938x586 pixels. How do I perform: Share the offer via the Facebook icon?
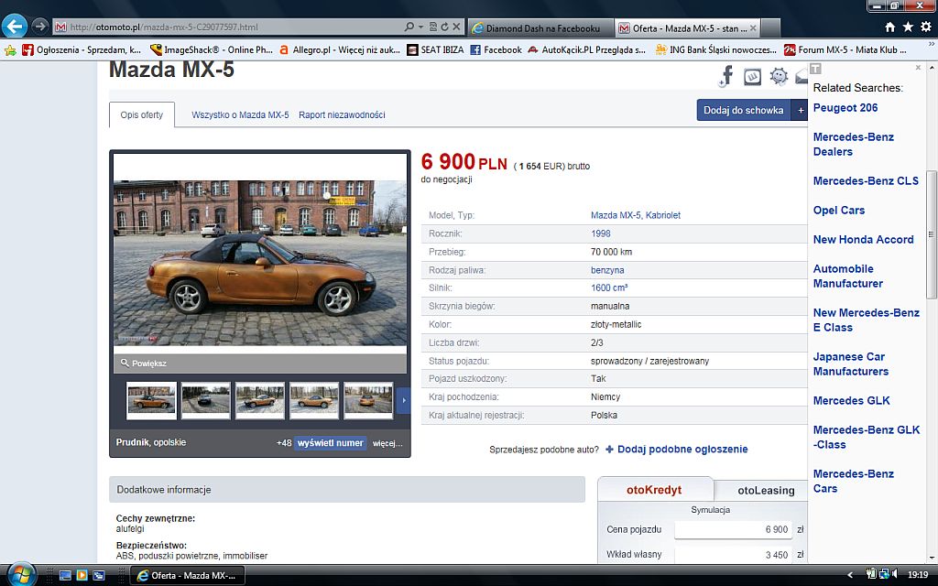726,76
